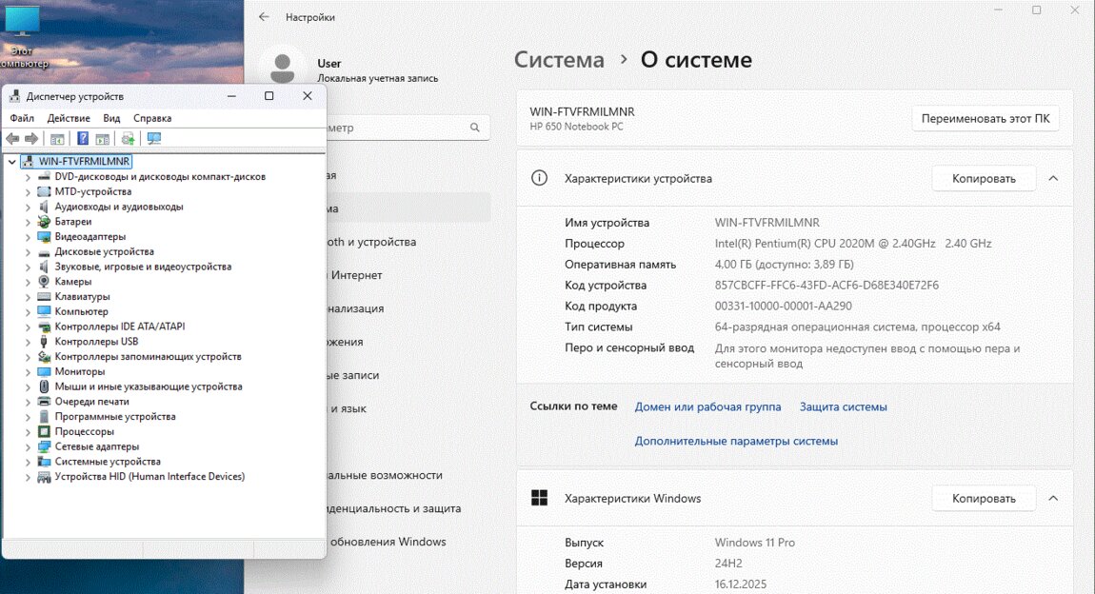Viewport: 1095px width, 594px height.
Task: Click the search magnifier in Settings
Action: (x=474, y=128)
